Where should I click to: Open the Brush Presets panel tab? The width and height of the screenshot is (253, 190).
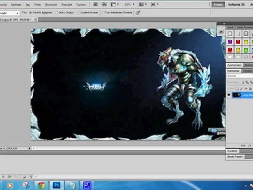[235, 156]
